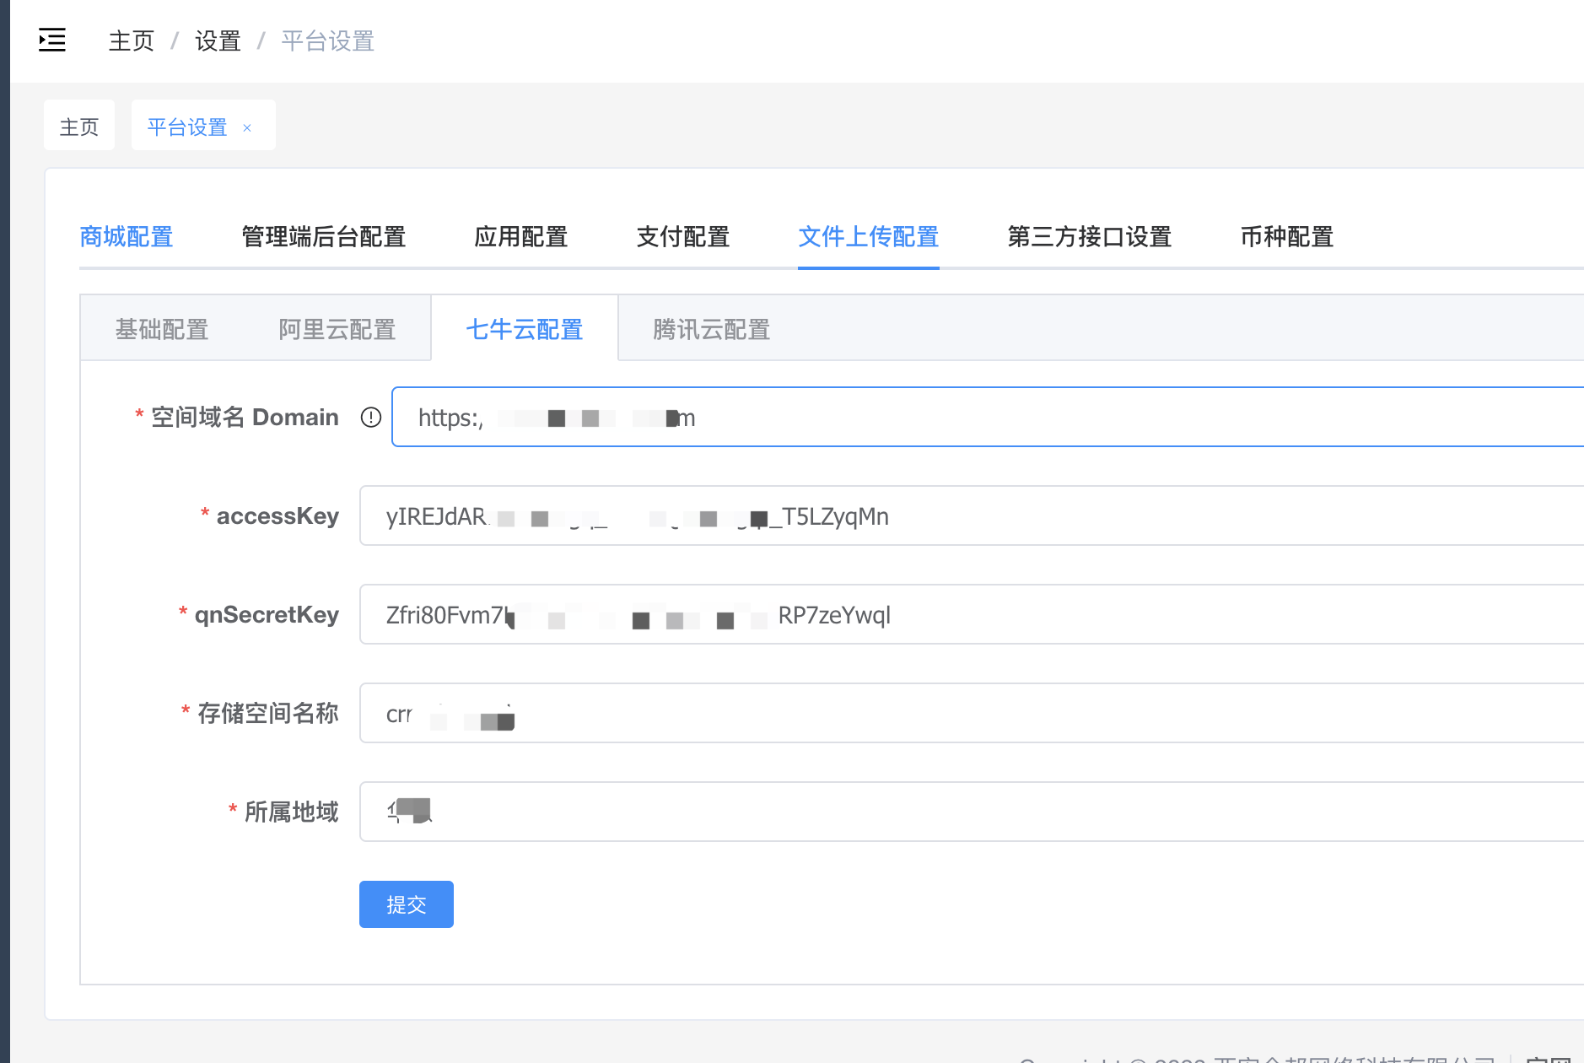Select the 阿里云配置 sub-tab
The image size is (1584, 1063).
tap(337, 329)
